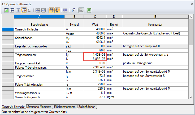195x115 pixels.
Task: Switch to the Querschnittswerte tab
Action: click(x=13, y=107)
